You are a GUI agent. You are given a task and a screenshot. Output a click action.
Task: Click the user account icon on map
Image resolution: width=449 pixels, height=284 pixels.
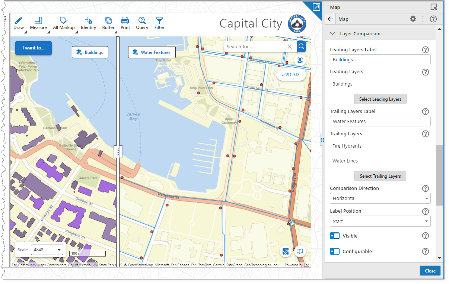tap(300, 60)
